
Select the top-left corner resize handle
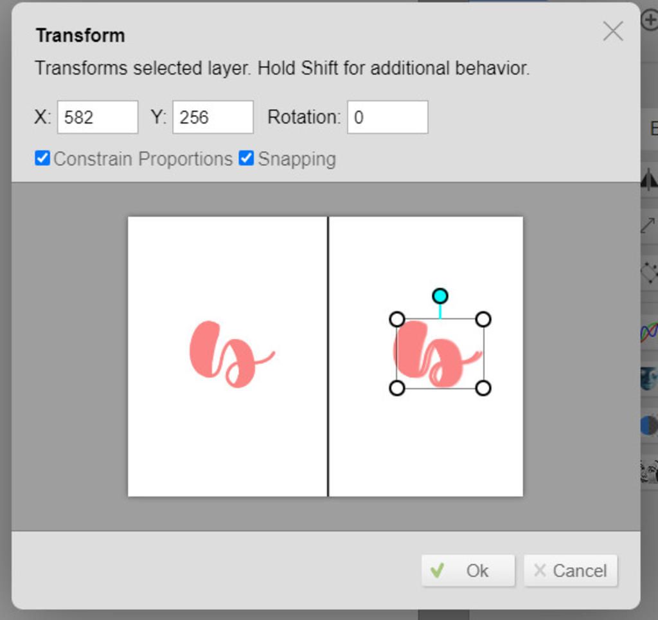[x=397, y=319]
